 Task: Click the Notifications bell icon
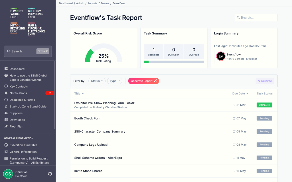click(6, 93)
